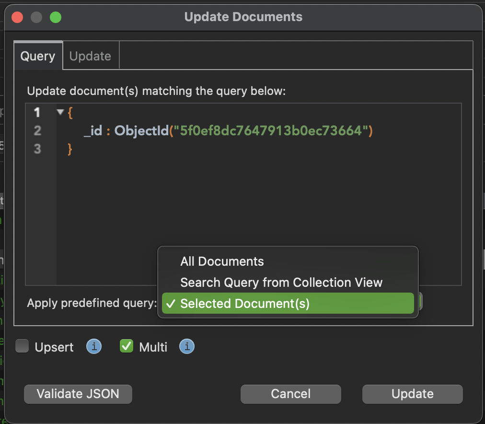Uncheck the Multi checkbox
Viewport: 485px width, 424px height.
126,346
